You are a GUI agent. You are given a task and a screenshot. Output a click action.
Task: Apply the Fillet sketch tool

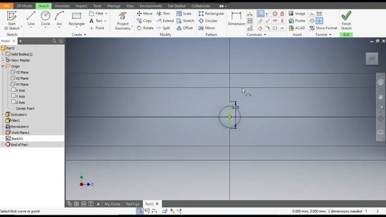coord(96,13)
